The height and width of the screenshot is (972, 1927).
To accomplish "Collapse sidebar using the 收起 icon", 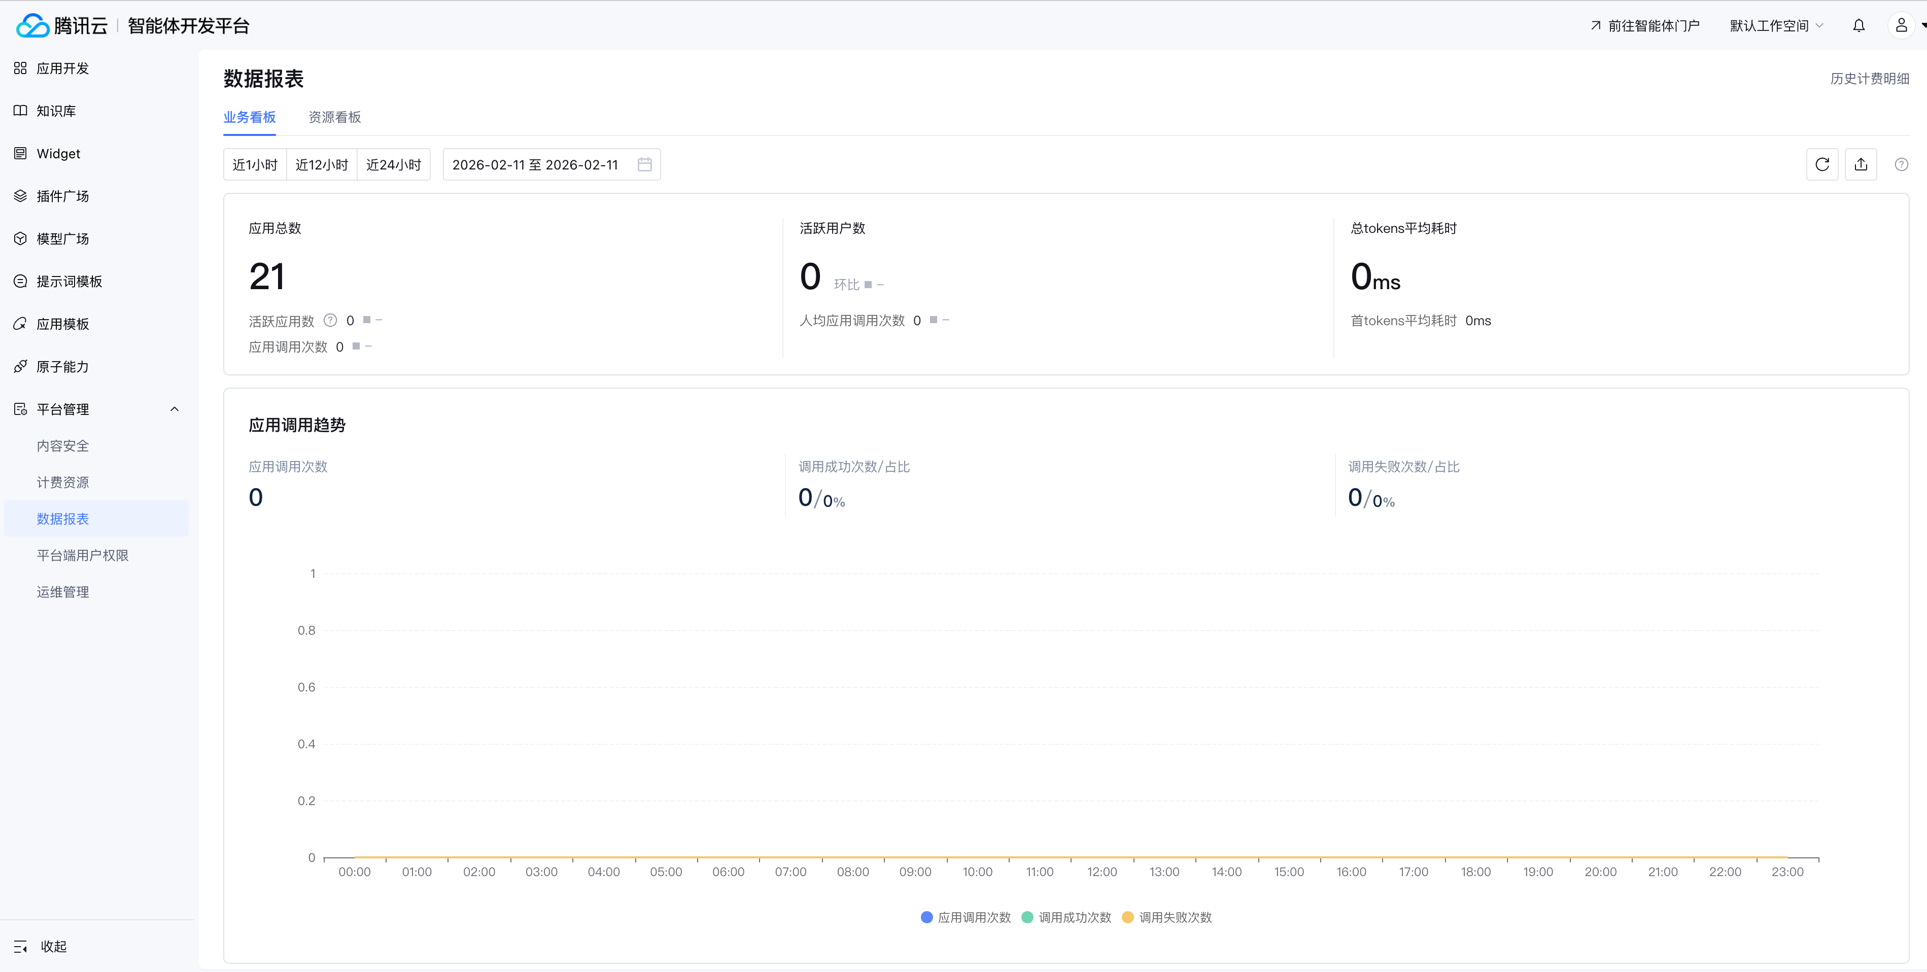I will click(21, 947).
